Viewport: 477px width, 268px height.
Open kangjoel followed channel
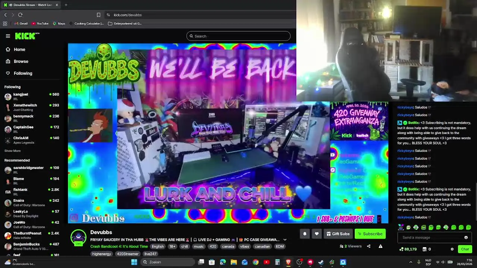(x=32, y=97)
